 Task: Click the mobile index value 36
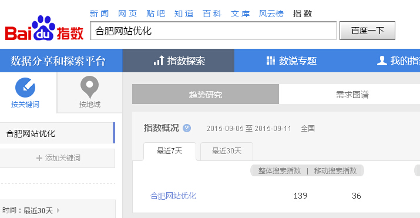356,196
